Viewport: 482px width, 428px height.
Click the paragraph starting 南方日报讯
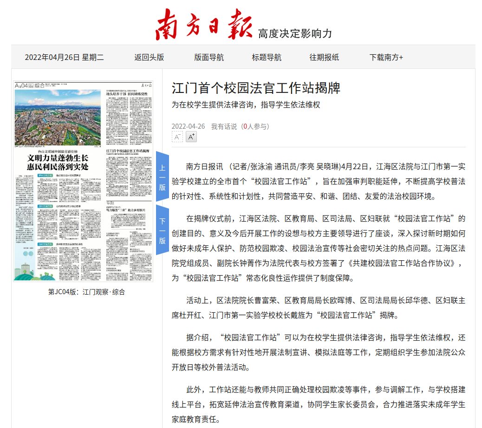(x=319, y=181)
